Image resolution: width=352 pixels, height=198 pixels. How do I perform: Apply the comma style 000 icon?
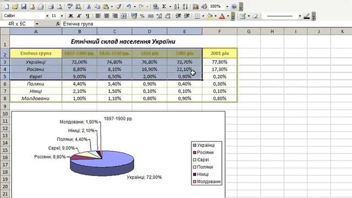pos(151,16)
